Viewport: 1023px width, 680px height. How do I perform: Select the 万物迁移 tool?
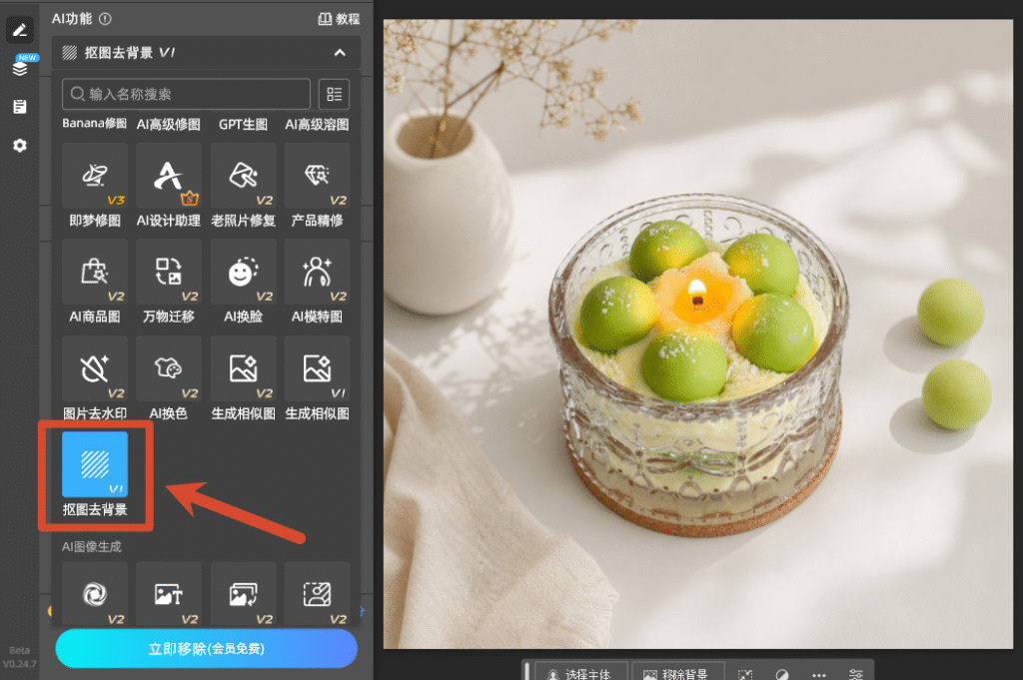point(168,283)
